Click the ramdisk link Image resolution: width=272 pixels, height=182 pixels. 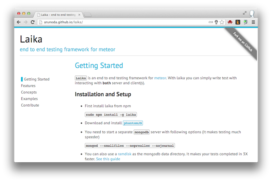point(124,154)
